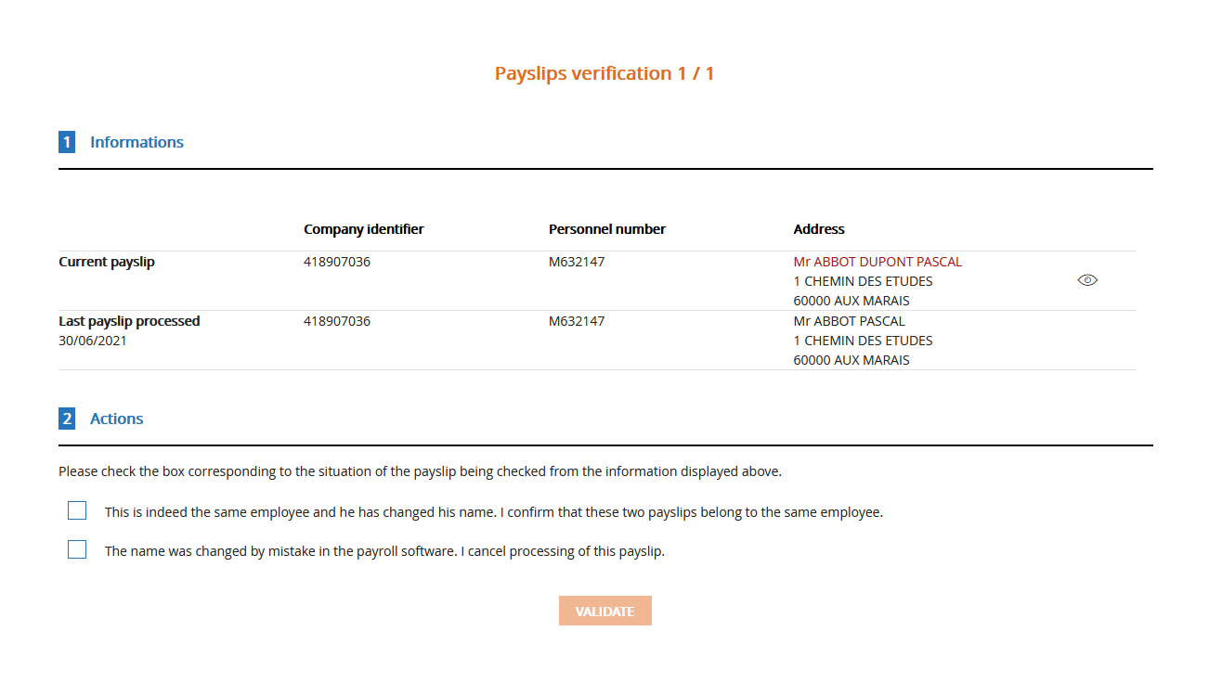Select the Current payslip row label
The height and width of the screenshot is (696, 1209).
tap(106, 261)
